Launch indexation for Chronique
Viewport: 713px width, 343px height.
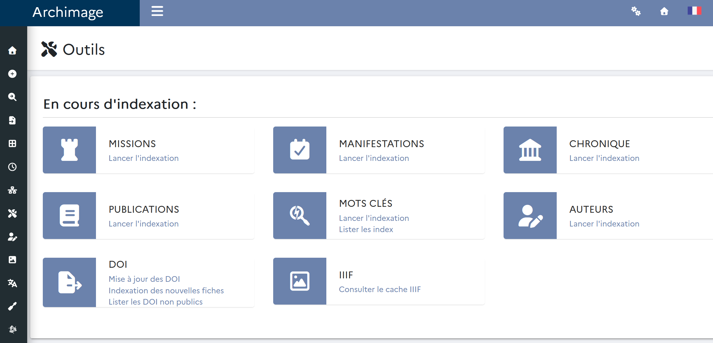[x=604, y=158]
